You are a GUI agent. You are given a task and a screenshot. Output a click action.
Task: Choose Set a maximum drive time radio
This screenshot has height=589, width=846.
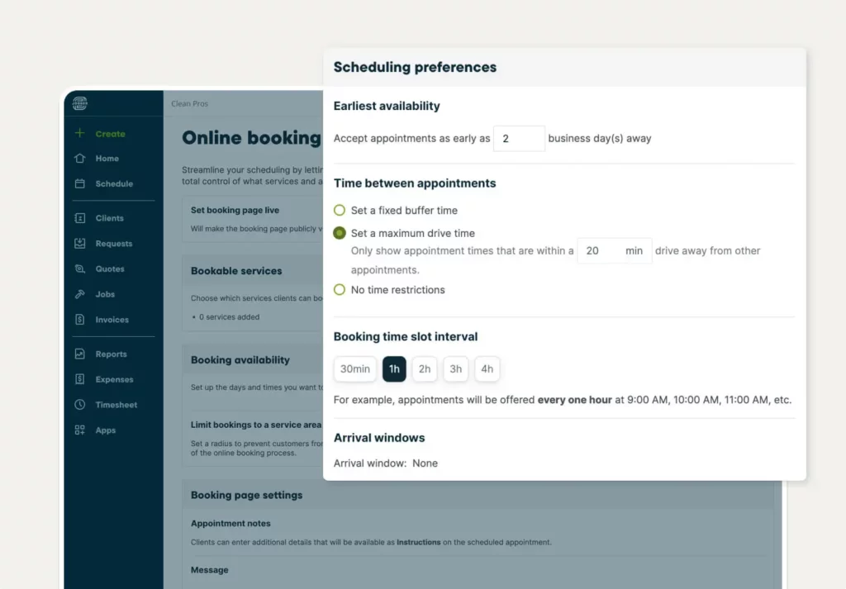coord(340,233)
